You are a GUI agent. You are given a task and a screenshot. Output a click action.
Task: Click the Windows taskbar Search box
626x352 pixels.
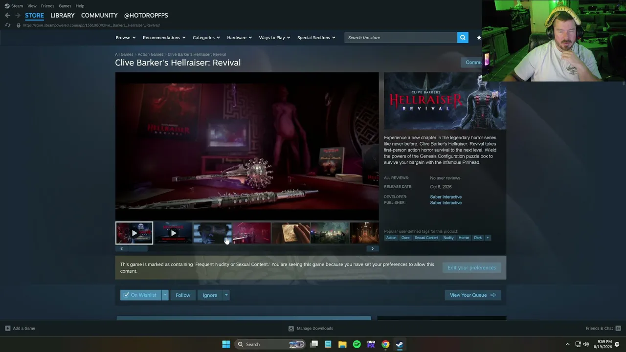pos(270,344)
